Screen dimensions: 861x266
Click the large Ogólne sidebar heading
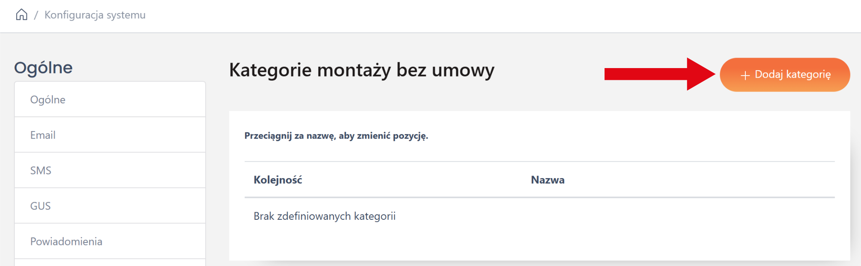coord(43,68)
